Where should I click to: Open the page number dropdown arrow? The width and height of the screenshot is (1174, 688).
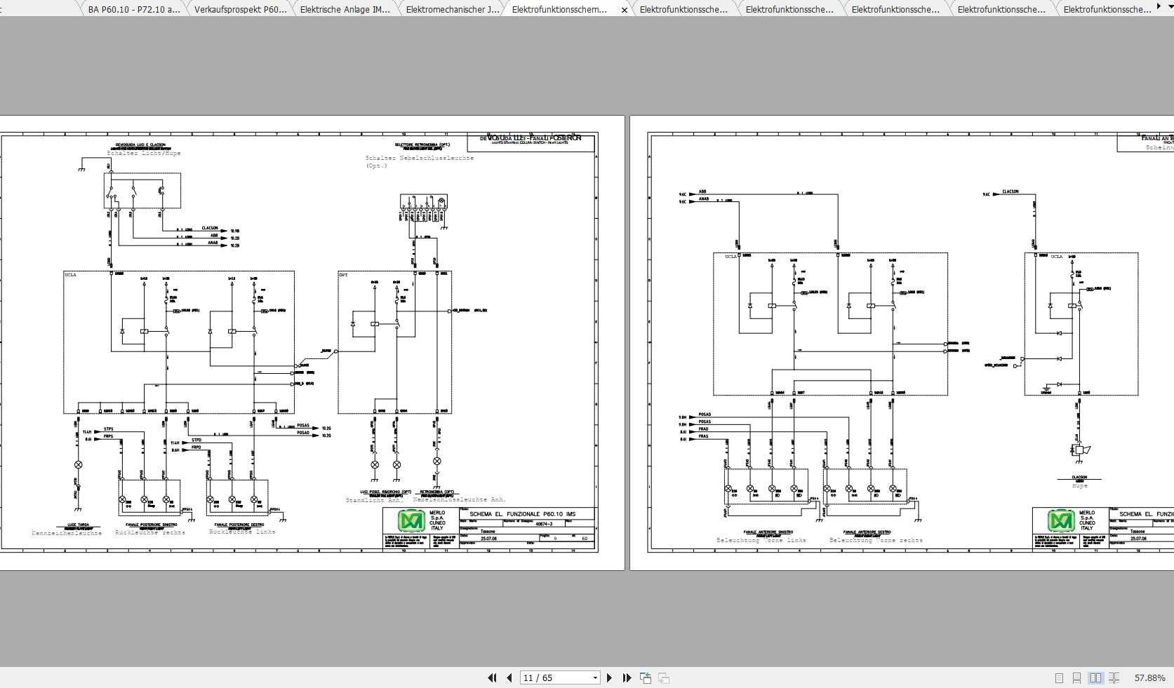point(595,678)
